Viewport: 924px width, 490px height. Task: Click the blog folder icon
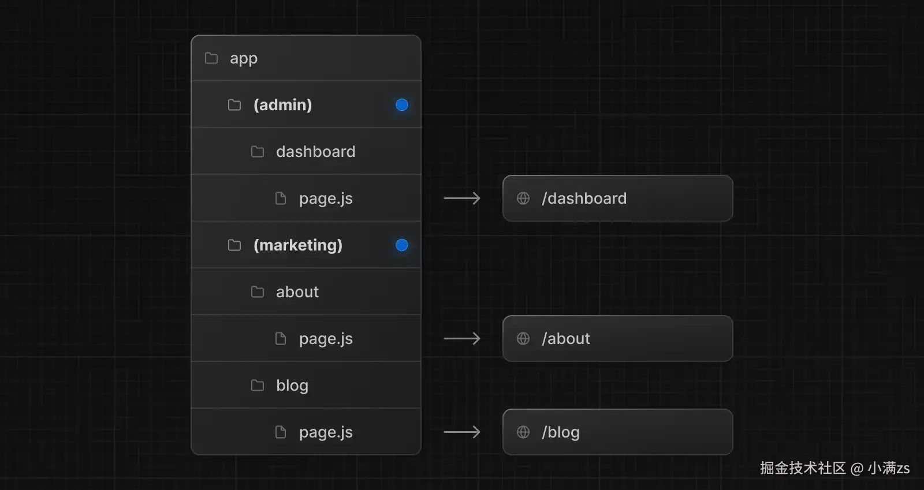(x=258, y=386)
